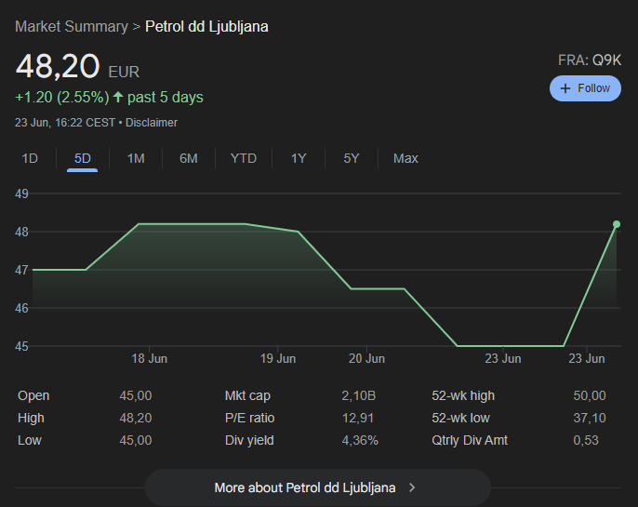Click the EUR currency label
The height and width of the screenshot is (507, 638).
click(x=124, y=72)
